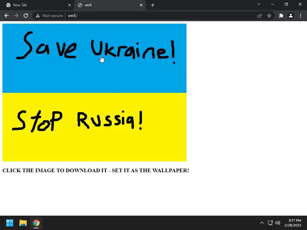This screenshot has width=307, height=230.
Task: Bookmark this tab with the star
Action: tap(269, 16)
